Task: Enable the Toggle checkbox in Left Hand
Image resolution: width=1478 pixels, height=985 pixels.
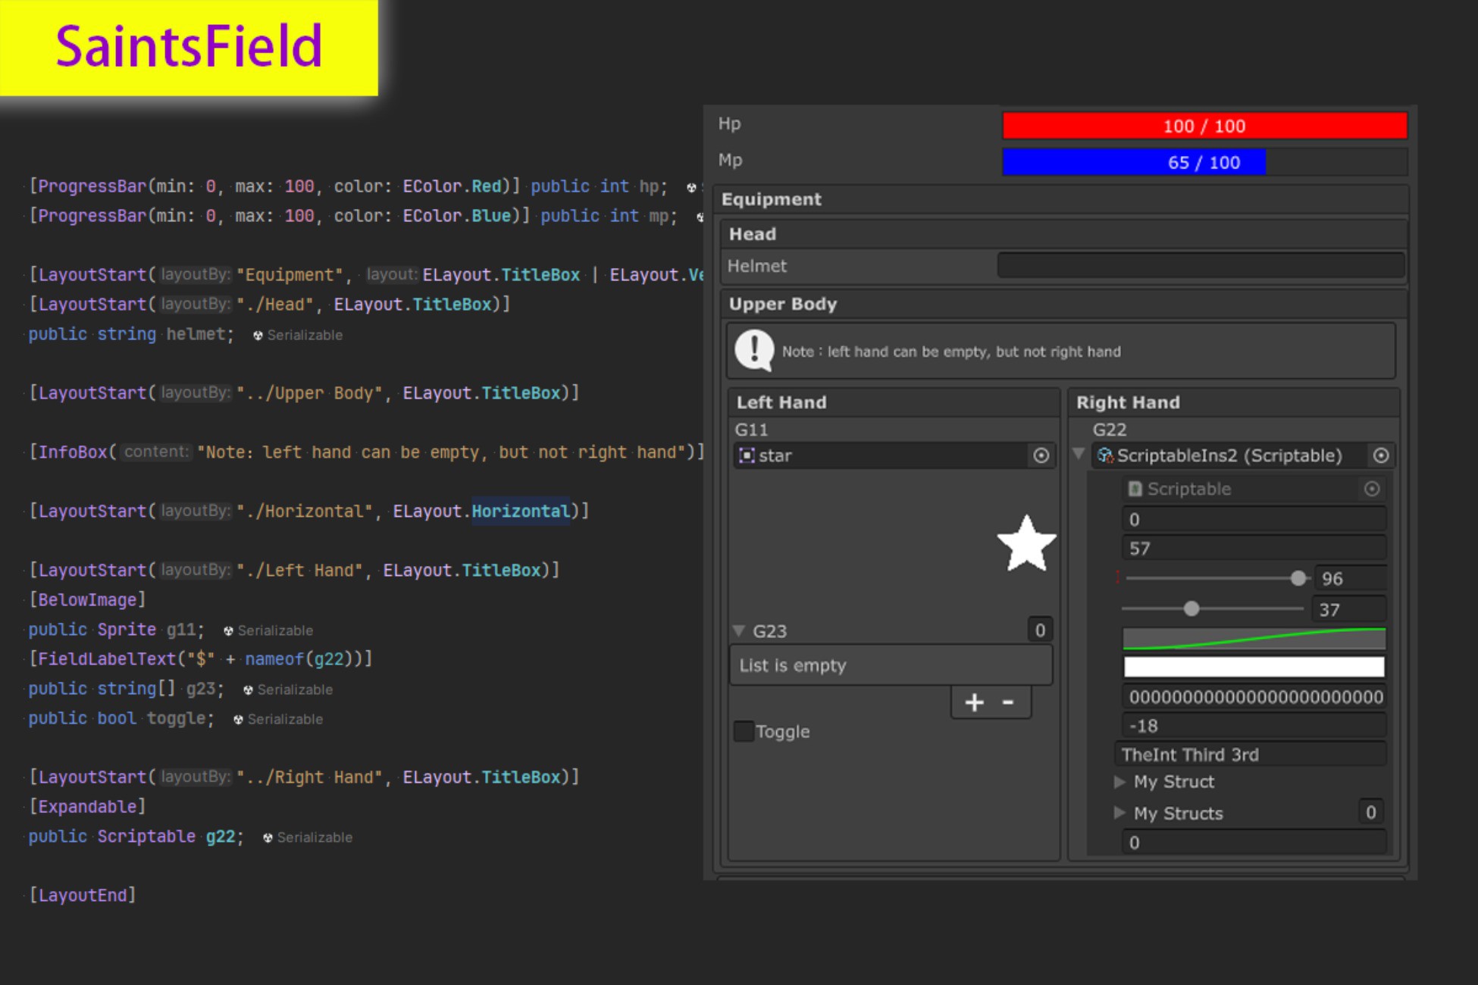Action: click(744, 730)
